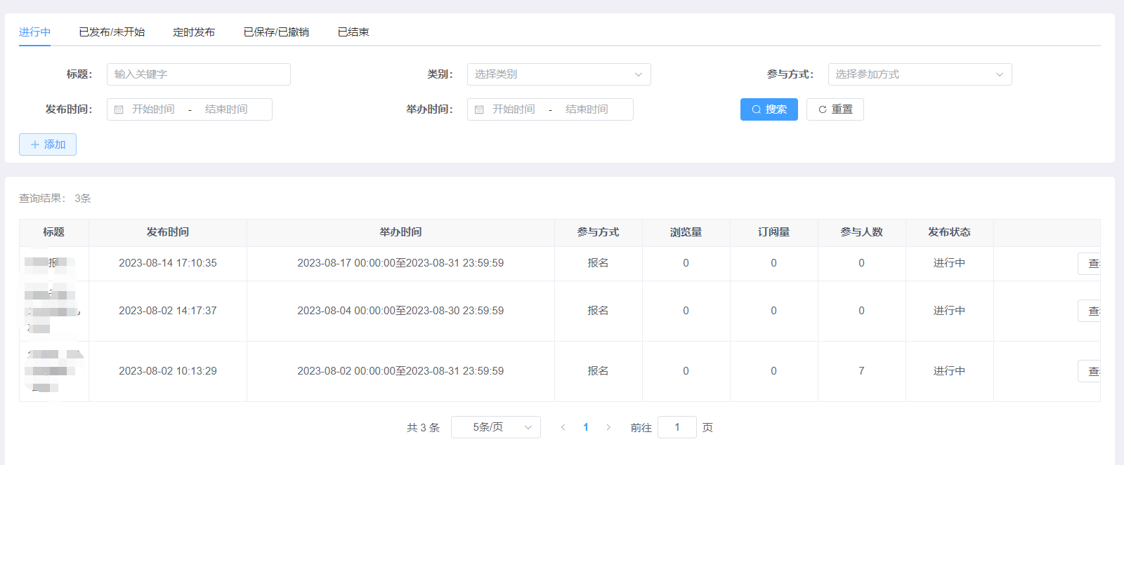Click the 标题 column header
This screenshot has width=1124, height=578.
(x=53, y=232)
